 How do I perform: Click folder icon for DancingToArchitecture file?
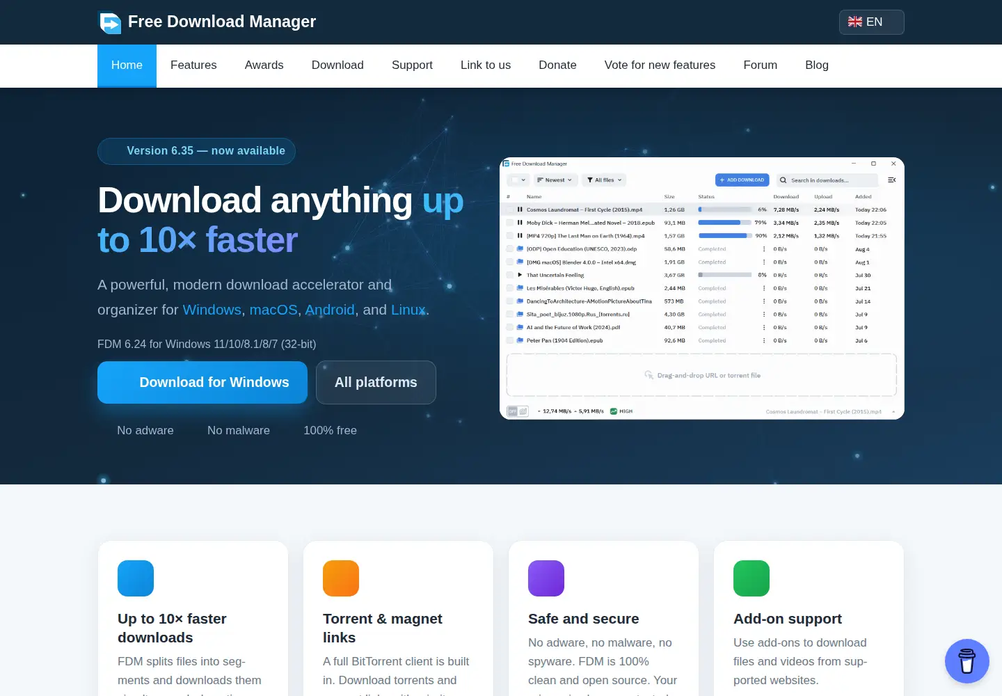pos(520,301)
